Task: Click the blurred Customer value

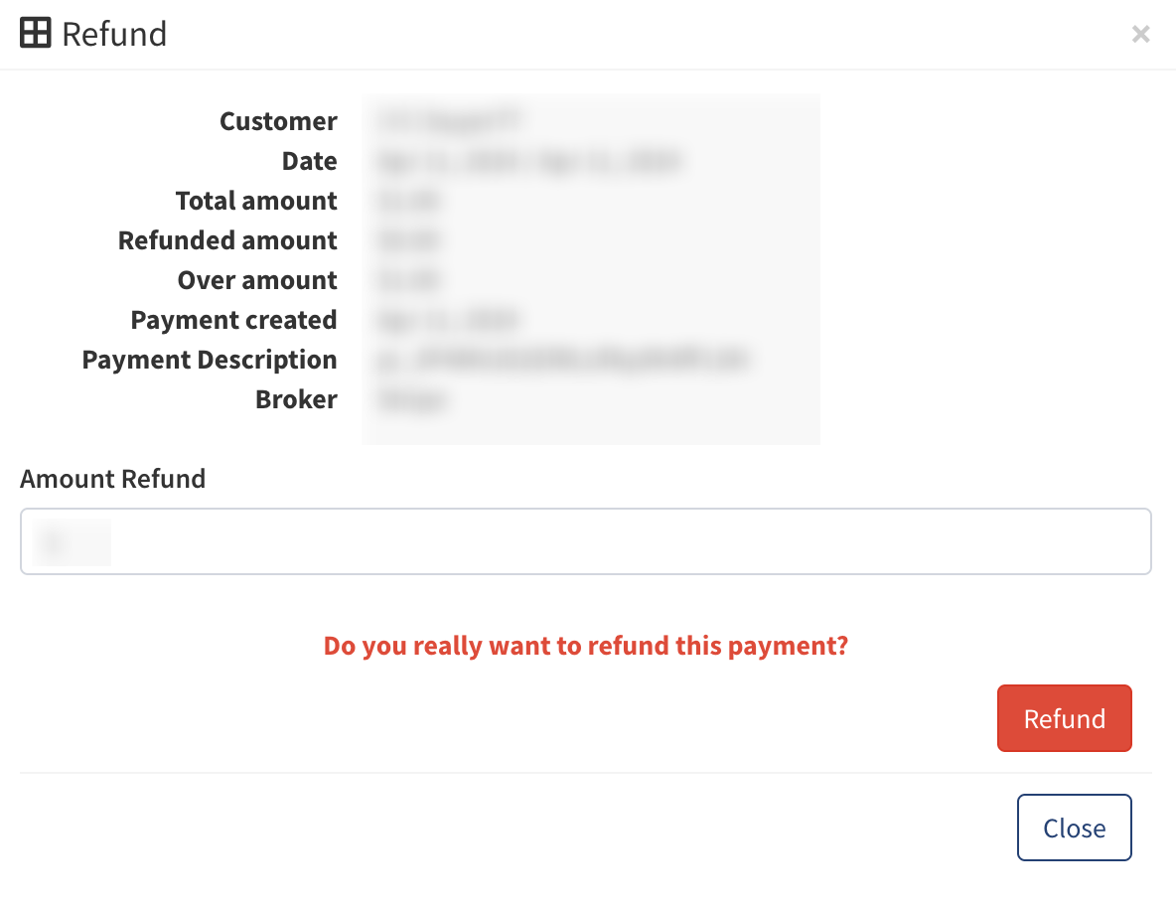Action: 449,121
